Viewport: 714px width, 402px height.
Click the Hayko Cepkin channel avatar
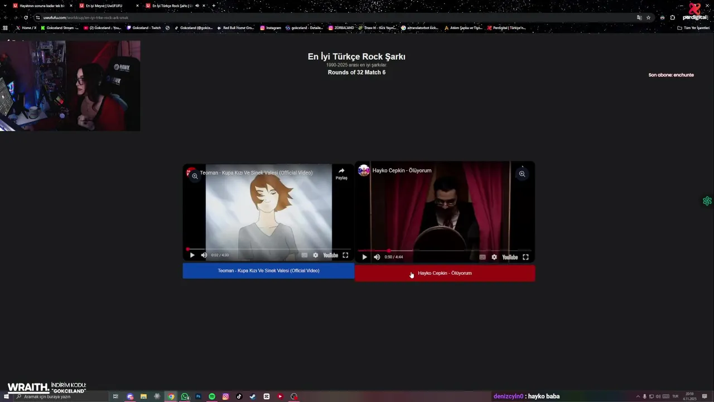pos(364,170)
